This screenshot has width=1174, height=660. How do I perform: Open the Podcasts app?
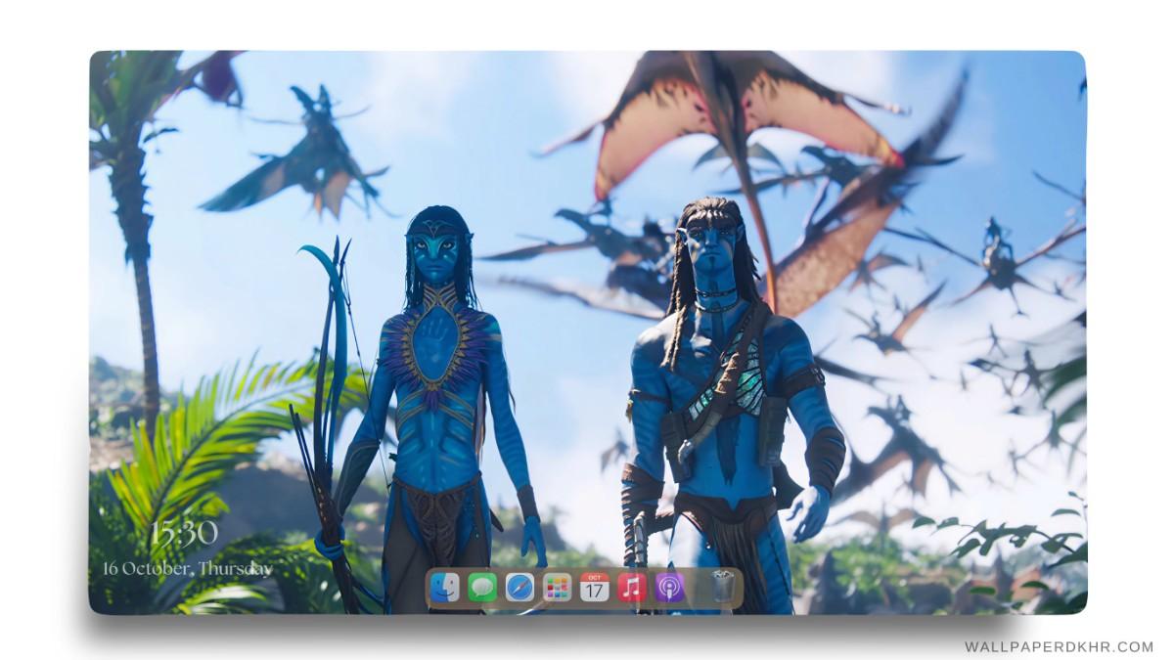tap(669, 588)
